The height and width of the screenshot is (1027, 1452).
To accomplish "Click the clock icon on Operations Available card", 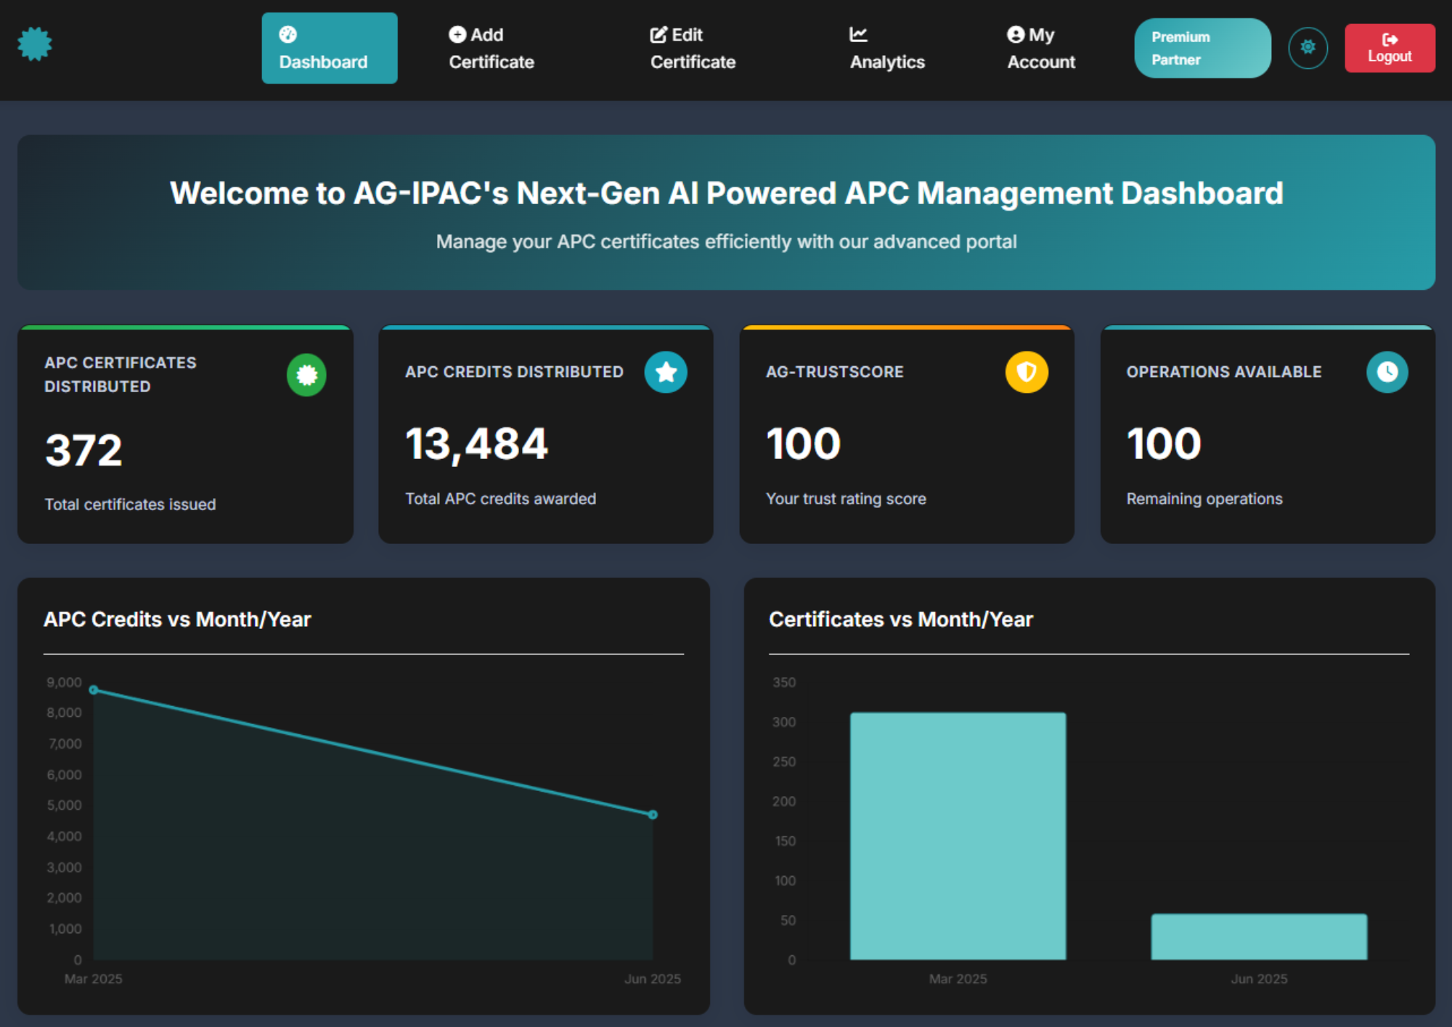I will point(1387,372).
